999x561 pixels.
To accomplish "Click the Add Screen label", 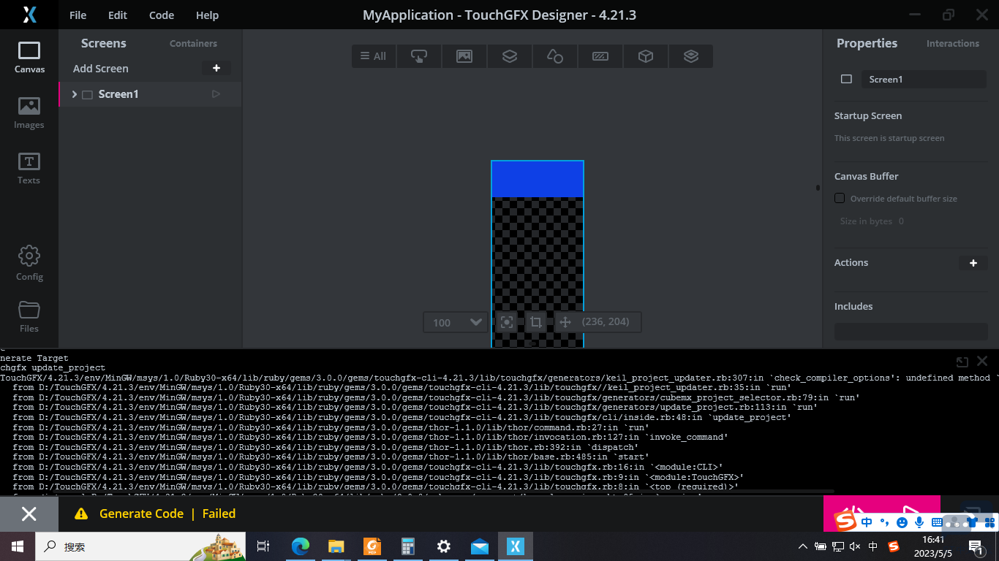I will point(101,68).
